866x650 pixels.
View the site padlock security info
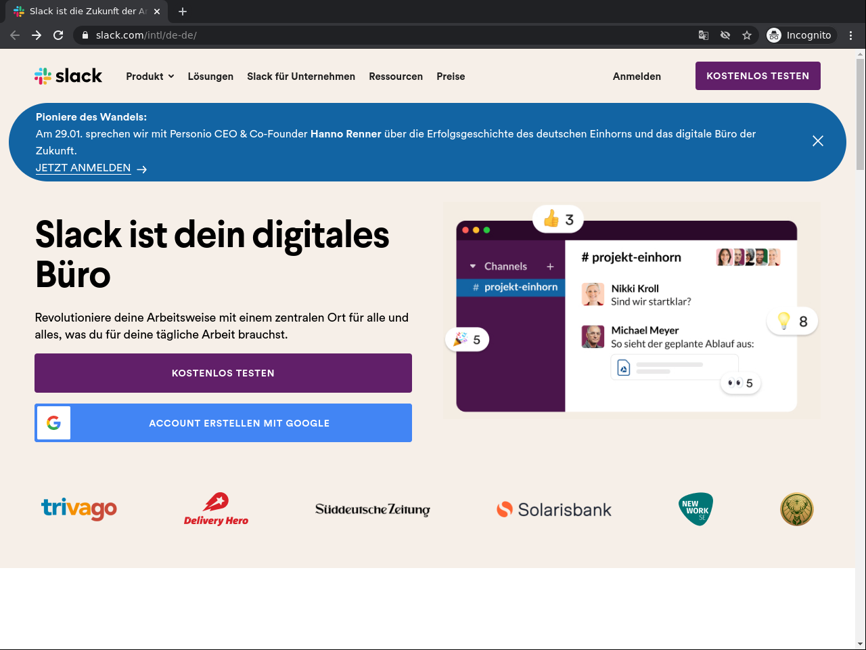(85, 35)
